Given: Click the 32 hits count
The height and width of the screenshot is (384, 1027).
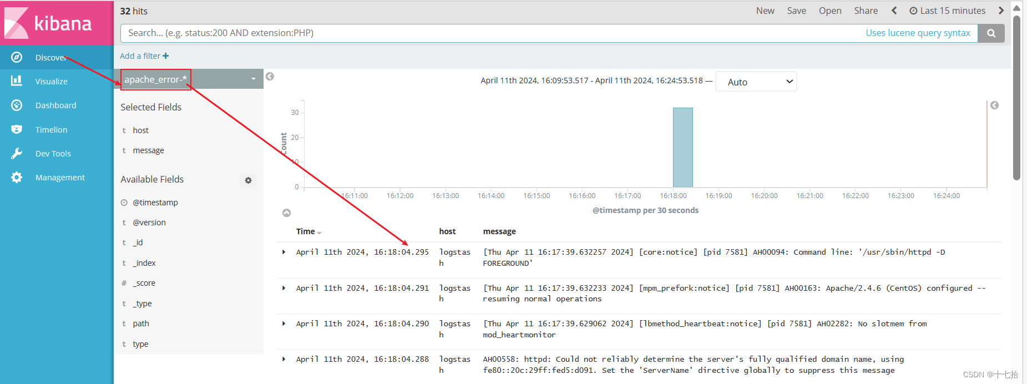Looking at the screenshot, I should coord(134,11).
